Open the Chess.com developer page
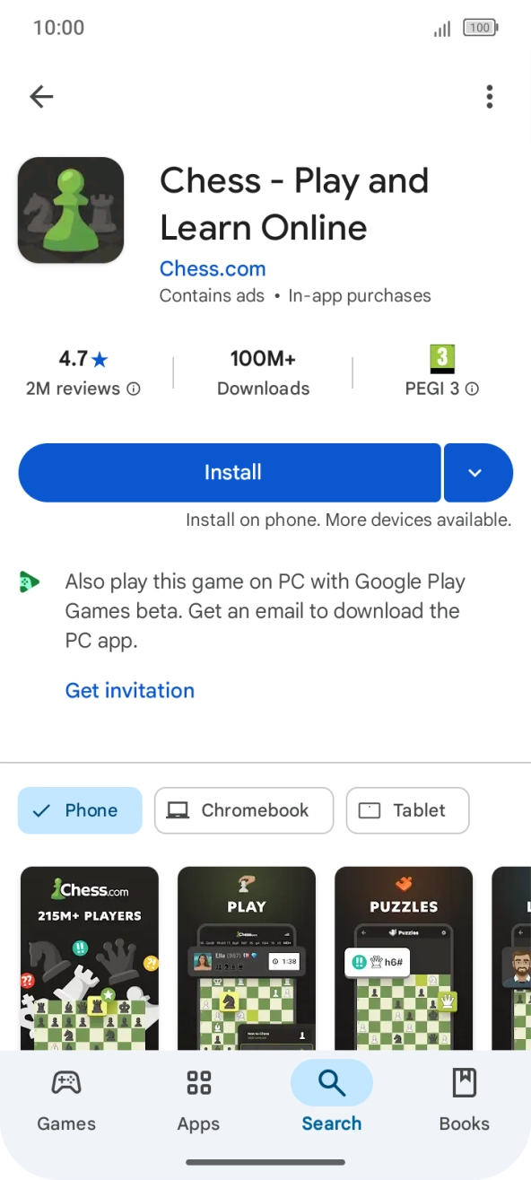The width and height of the screenshot is (531, 1180). coord(212,268)
